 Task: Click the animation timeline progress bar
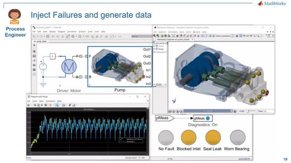tap(208, 111)
